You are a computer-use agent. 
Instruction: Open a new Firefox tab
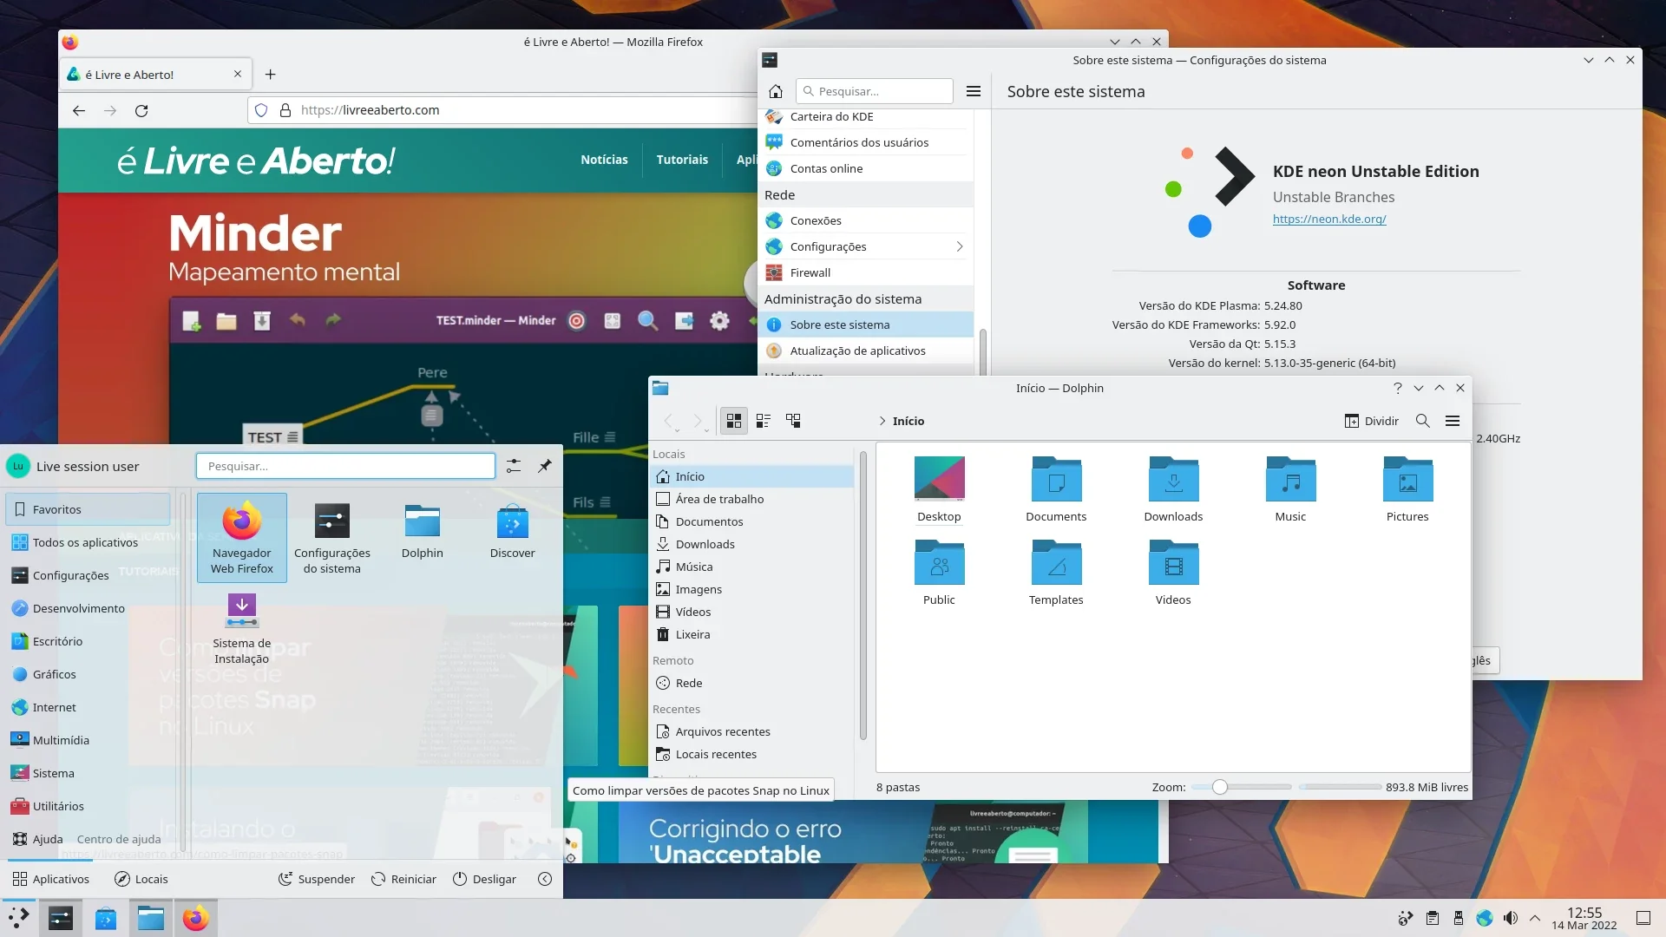(x=271, y=75)
